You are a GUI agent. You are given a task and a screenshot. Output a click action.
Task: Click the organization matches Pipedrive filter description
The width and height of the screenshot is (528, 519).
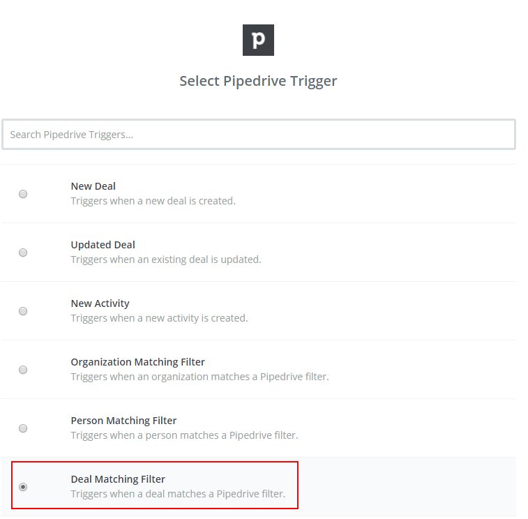[x=199, y=377]
